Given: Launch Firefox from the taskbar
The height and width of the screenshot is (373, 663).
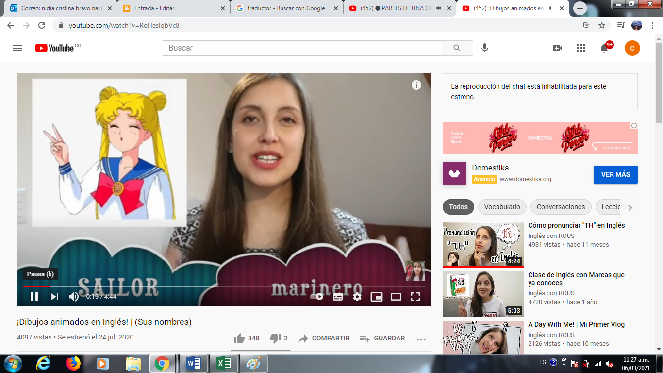Looking at the screenshot, I should [x=73, y=363].
